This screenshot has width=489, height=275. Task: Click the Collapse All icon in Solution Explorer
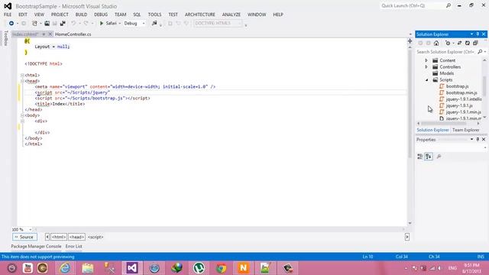(475, 43)
